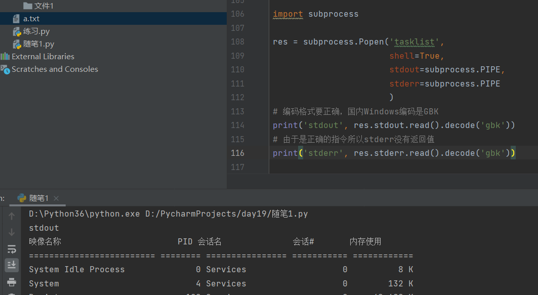Click the print console output icon
This screenshot has width=538, height=295.
point(12,282)
